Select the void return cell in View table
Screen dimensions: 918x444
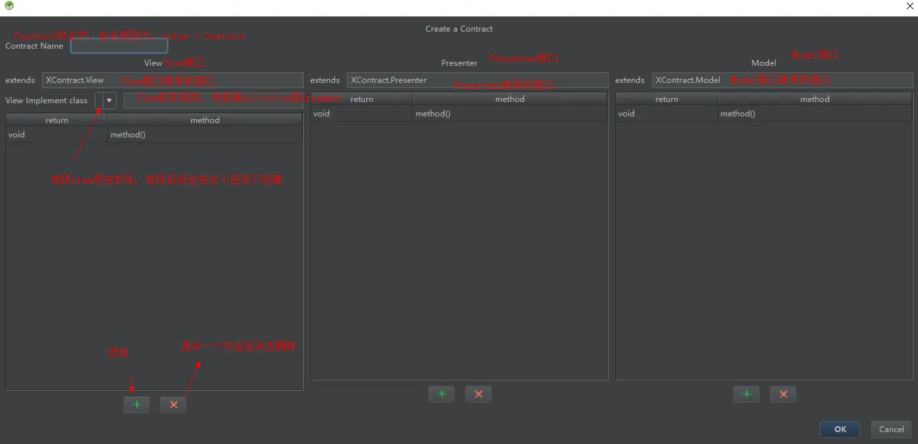57,135
